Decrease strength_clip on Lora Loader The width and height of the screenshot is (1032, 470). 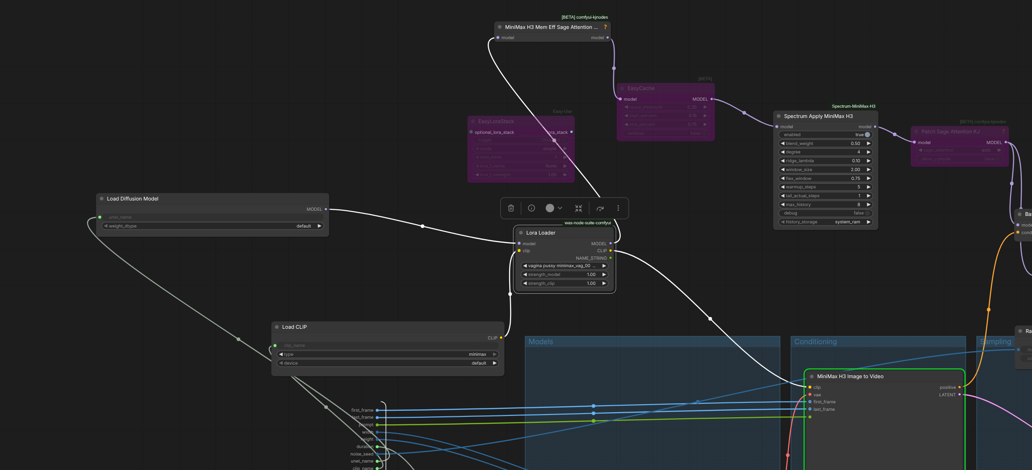tap(525, 283)
